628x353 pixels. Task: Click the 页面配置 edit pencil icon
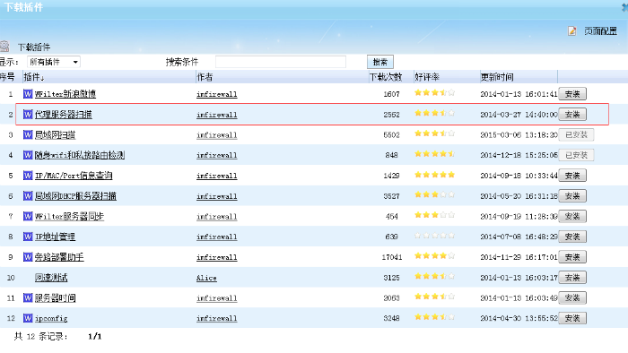coord(572,30)
